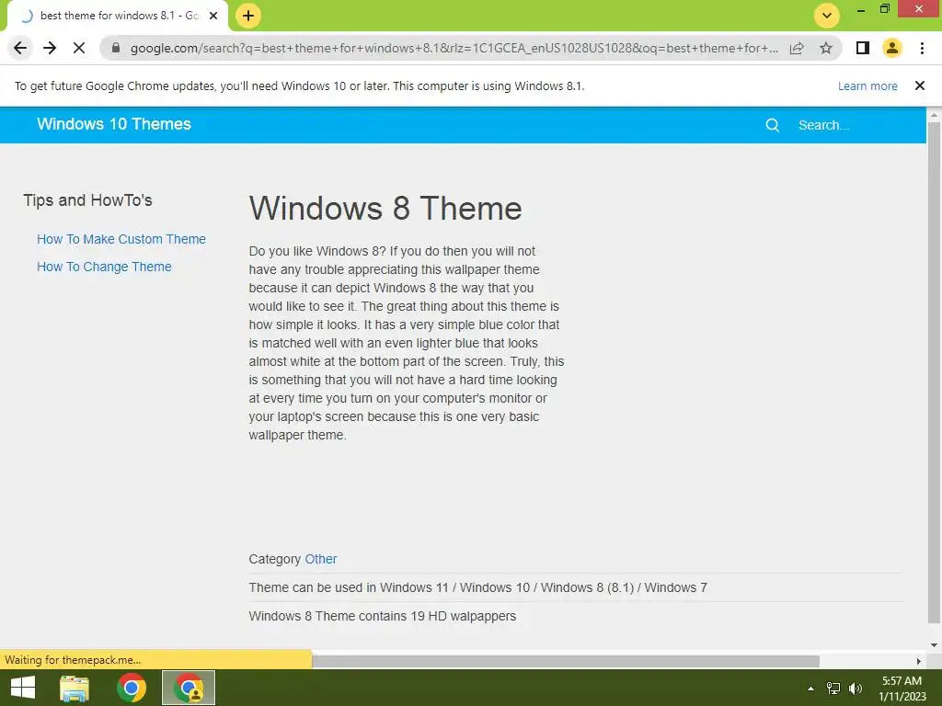Go forward with the forward arrow
The image size is (942, 706).
(50, 48)
